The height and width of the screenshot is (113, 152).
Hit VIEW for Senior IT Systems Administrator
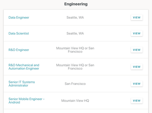click(137, 84)
